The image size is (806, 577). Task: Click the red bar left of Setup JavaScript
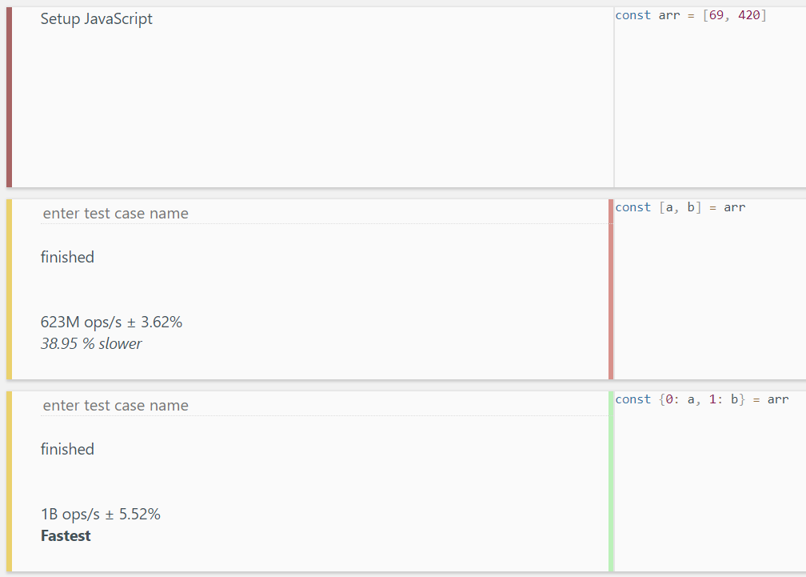point(10,97)
